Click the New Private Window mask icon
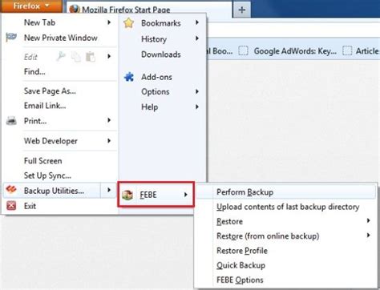This screenshot has height=290, width=380. pos(11,38)
